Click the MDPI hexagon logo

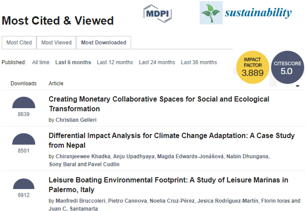[x=158, y=14]
